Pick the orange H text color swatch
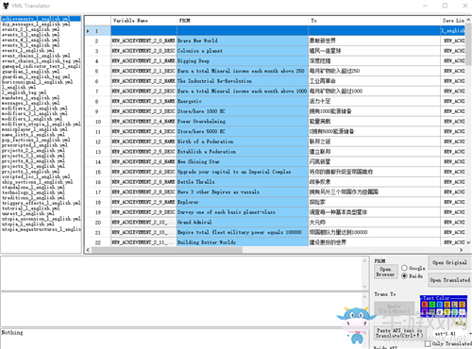Image resolution: width=472 pixels, height=349 pixels. (447, 305)
